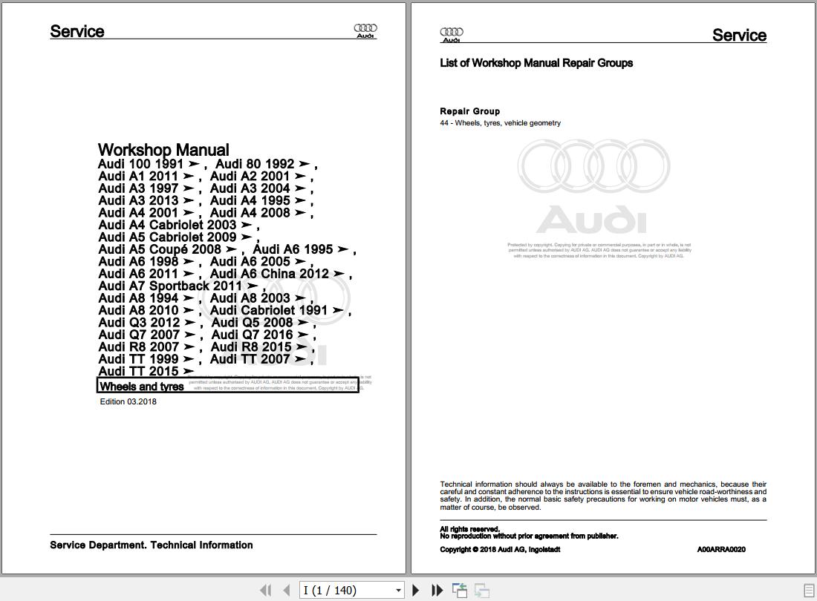
Task: Open the page layout icon at bottom right
Action: (x=810, y=590)
